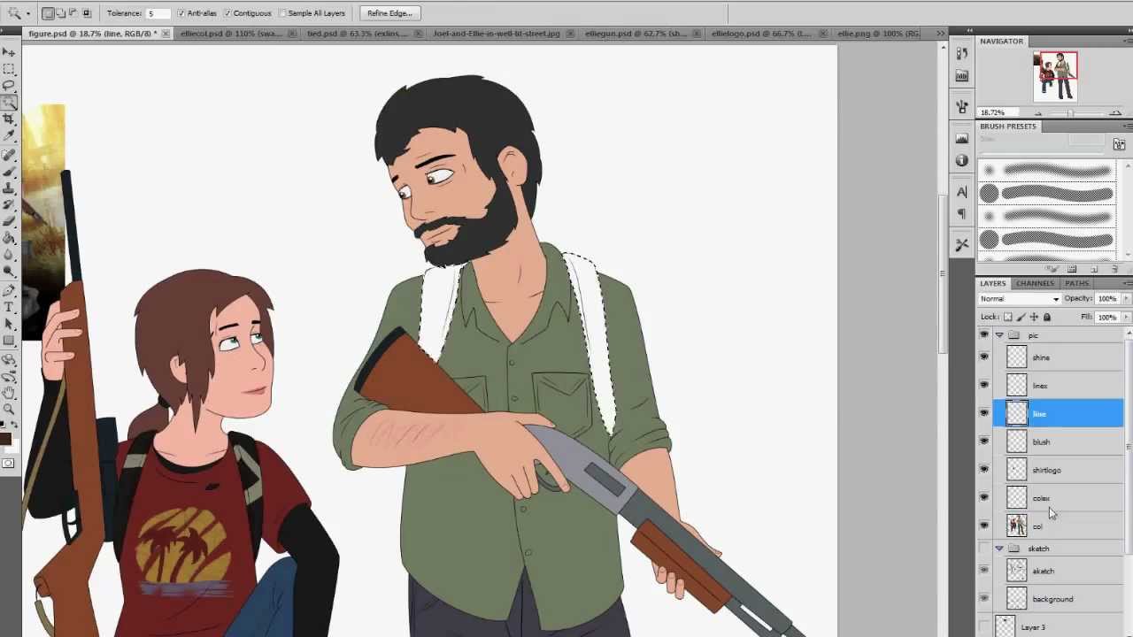The height and width of the screenshot is (637, 1133).
Task: Open the blend mode Normal dropdown
Action: pyautogui.click(x=1019, y=299)
